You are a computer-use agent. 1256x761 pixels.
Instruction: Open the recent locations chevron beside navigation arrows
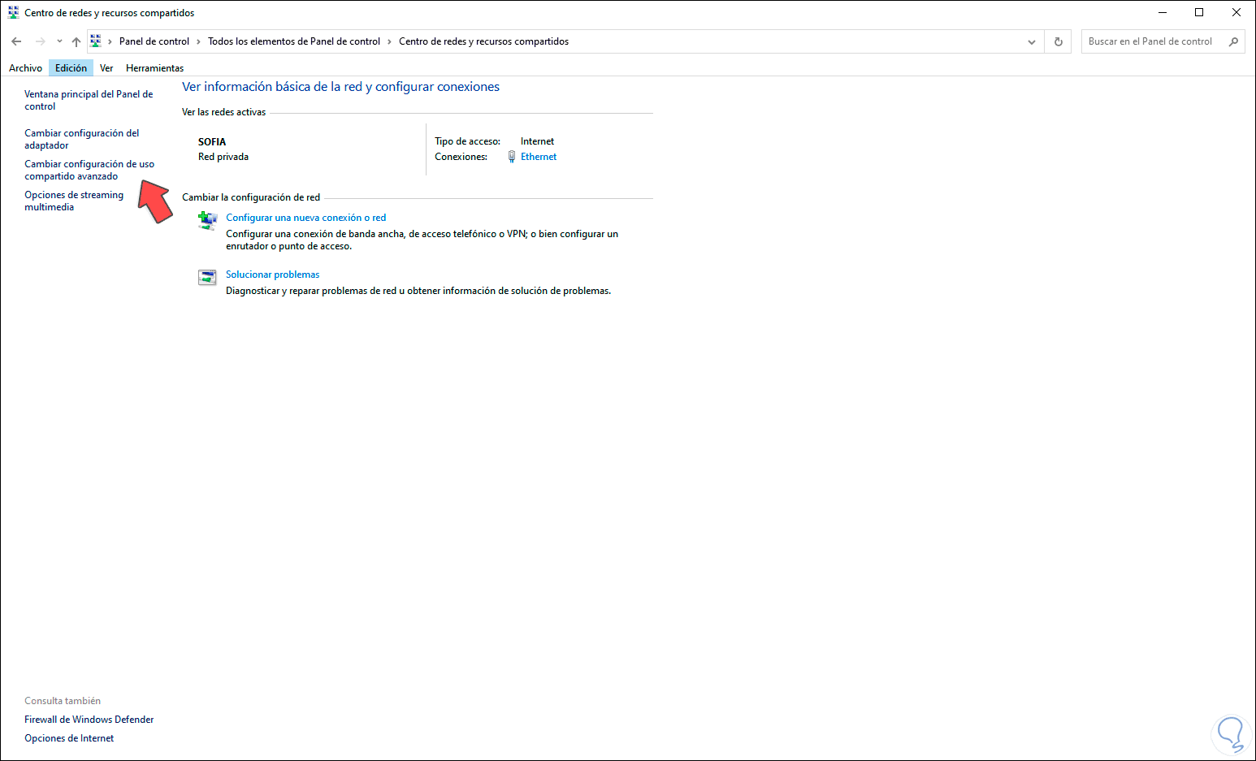tap(58, 41)
